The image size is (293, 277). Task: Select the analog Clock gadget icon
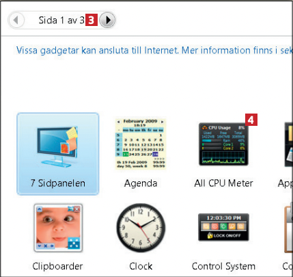[141, 228]
